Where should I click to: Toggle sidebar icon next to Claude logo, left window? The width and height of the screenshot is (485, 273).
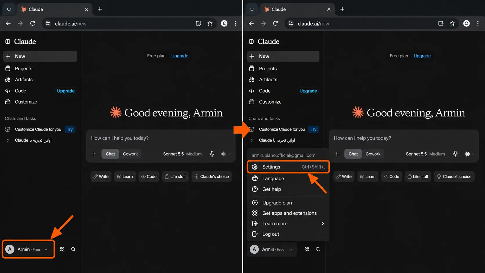[8, 41]
